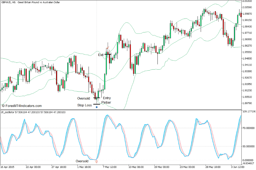This screenshot has width=256, height=170.
Task: Click the 1.95550 price on price scale
Action: [248, 52]
